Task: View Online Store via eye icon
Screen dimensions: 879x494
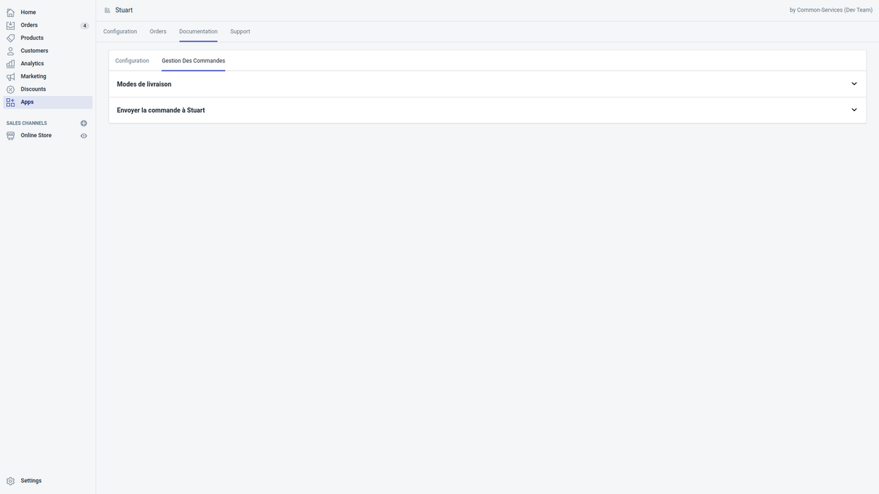Action: (x=84, y=136)
